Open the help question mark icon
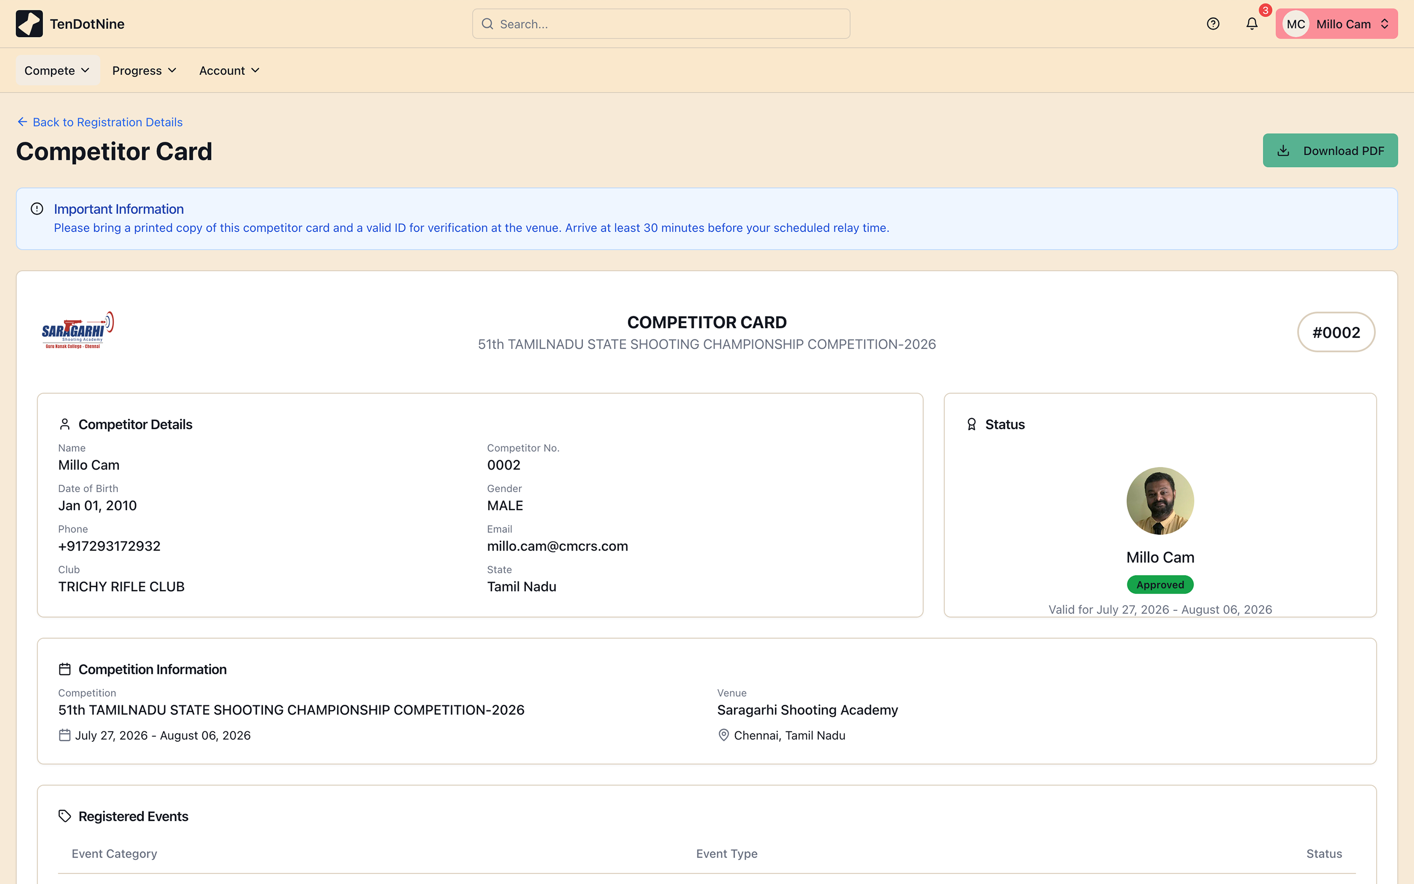1414x884 pixels. [1213, 24]
